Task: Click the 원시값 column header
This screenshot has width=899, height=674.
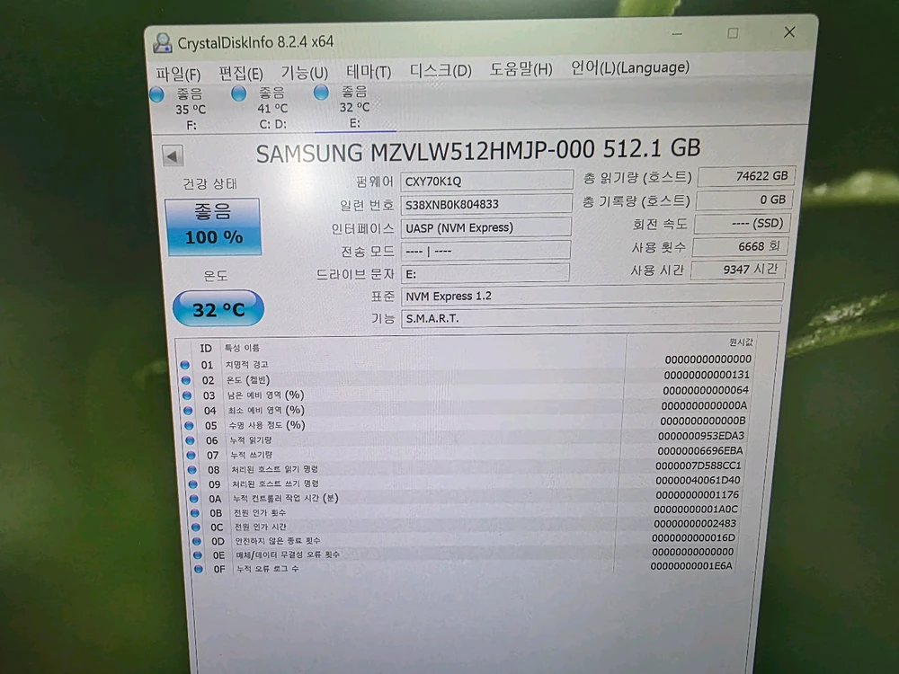Action: (x=741, y=342)
